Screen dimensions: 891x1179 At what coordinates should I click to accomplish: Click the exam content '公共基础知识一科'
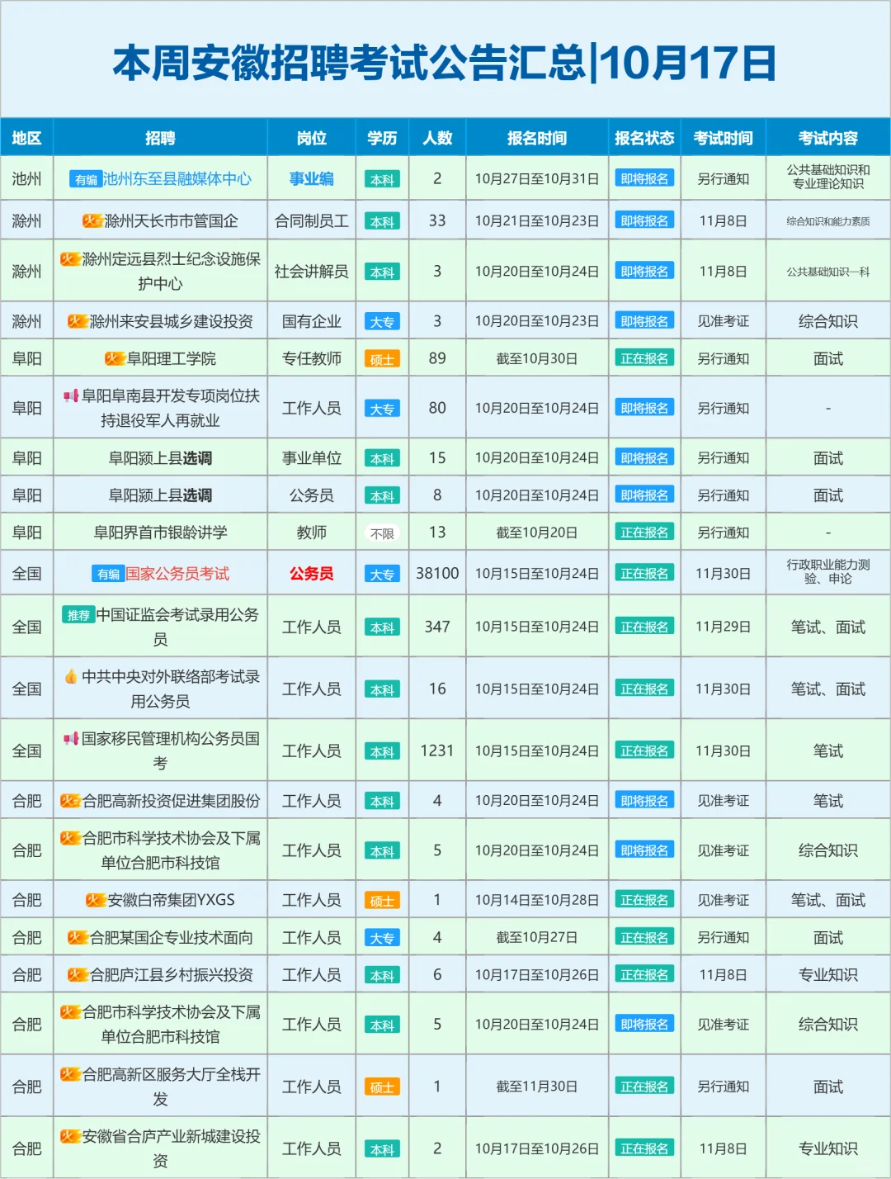(x=828, y=272)
